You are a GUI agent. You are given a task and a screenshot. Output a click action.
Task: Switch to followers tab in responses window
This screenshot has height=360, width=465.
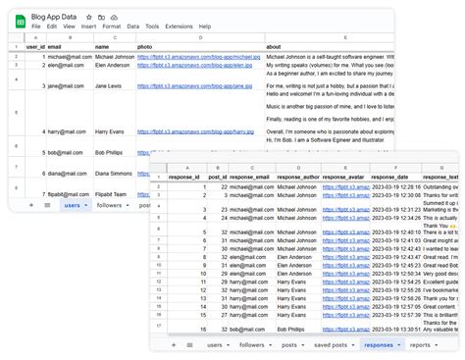click(252, 345)
